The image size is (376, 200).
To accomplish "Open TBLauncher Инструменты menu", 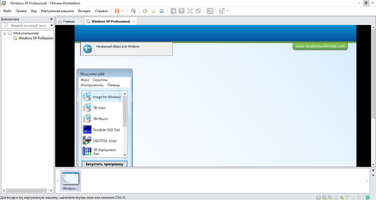I will 92,85.
